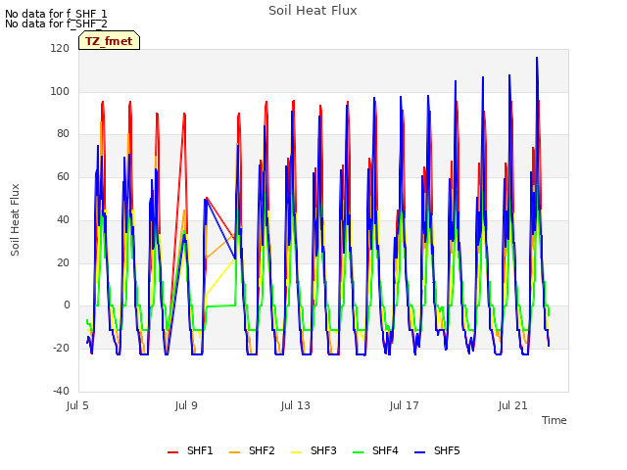Click the red SHF1 legend color marker
This screenshot has width=627, height=470.
click(x=172, y=452)
